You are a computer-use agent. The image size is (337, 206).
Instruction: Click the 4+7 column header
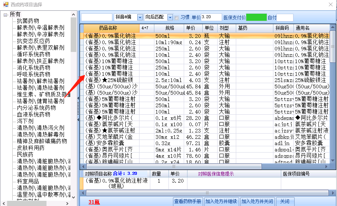147,28
